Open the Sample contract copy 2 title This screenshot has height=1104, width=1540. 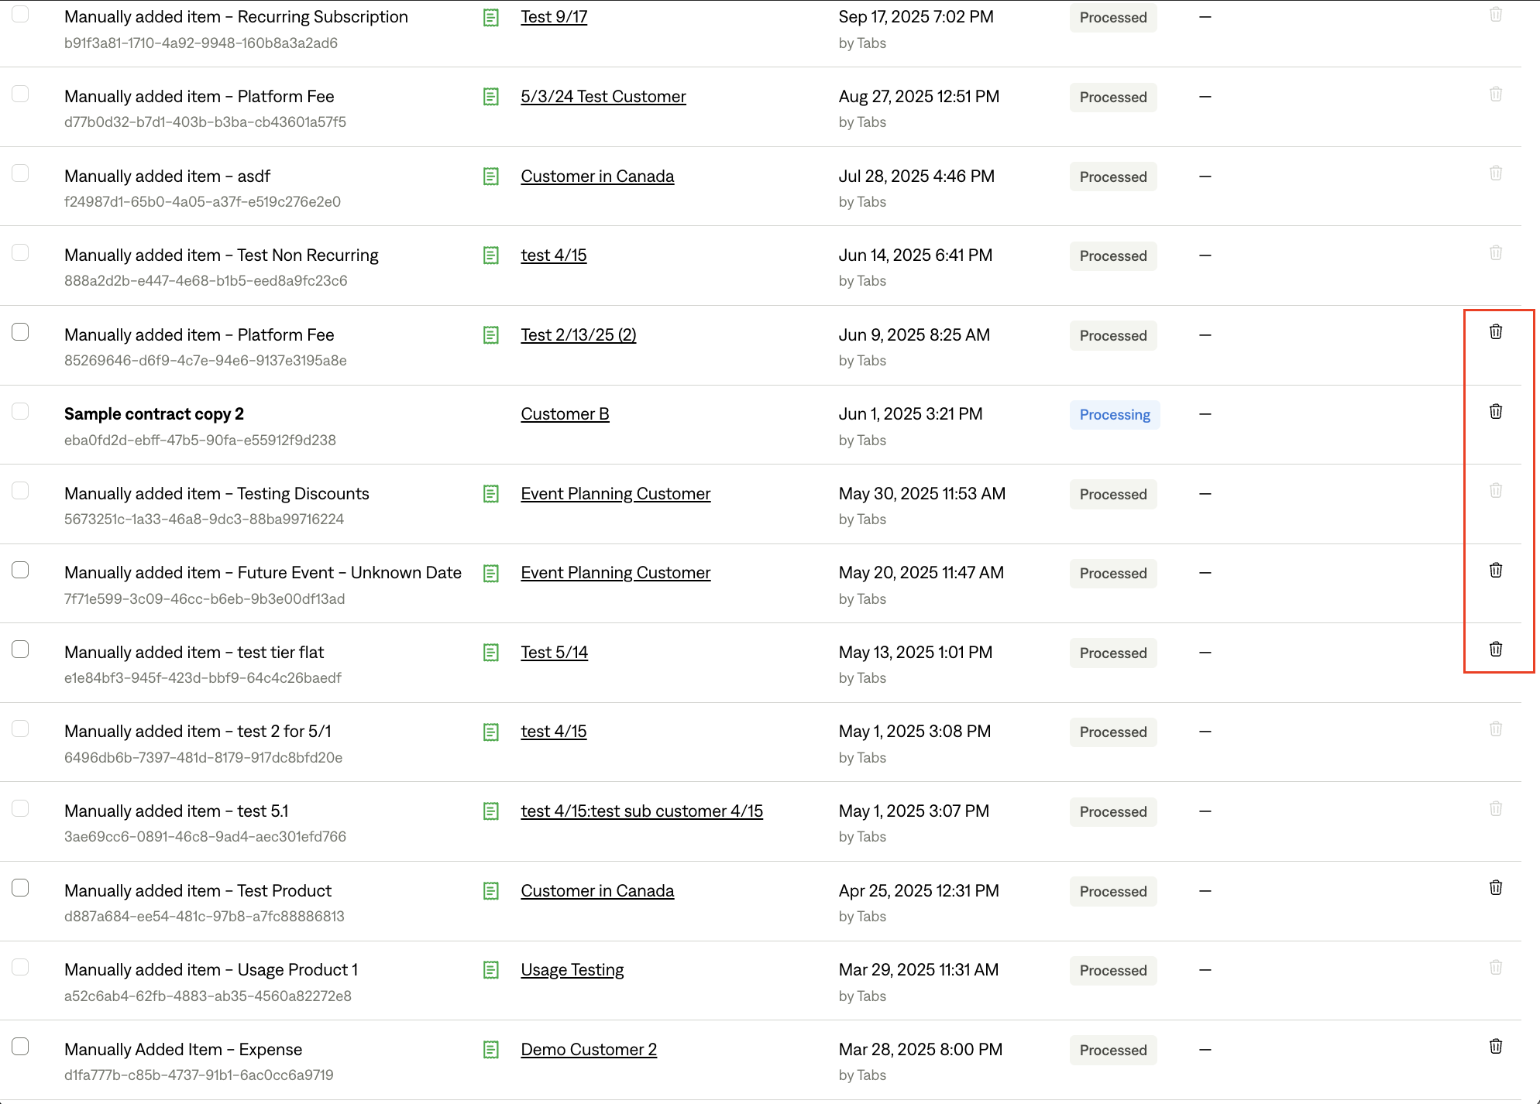click(153, 414)
